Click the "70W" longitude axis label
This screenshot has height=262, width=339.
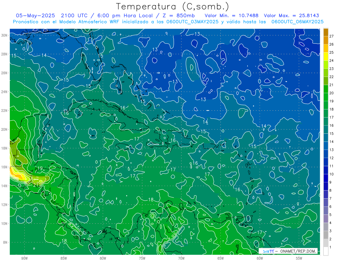[x=181, y=258]
